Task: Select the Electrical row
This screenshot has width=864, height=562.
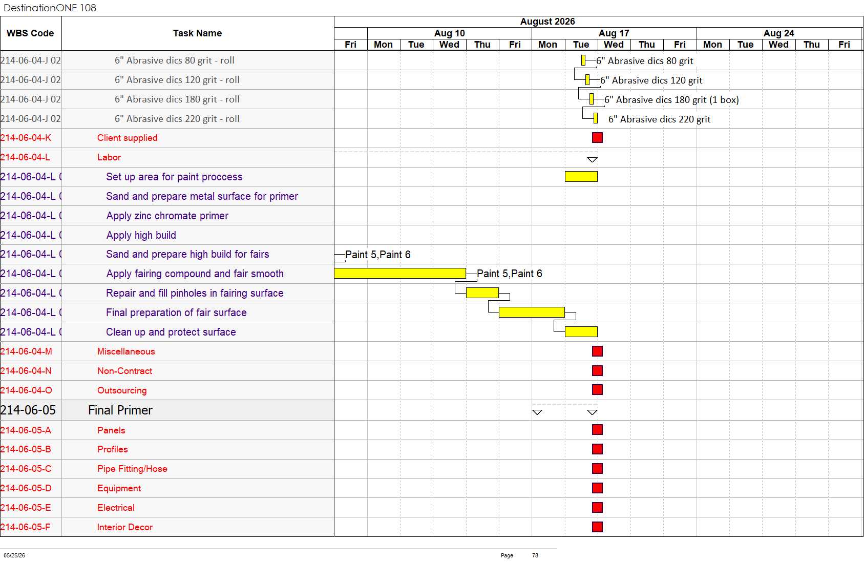Action: (167, 508)
